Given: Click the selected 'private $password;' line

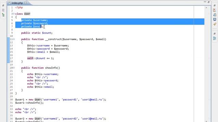Looking at the screenshot, I should click(x=35, y=23).
